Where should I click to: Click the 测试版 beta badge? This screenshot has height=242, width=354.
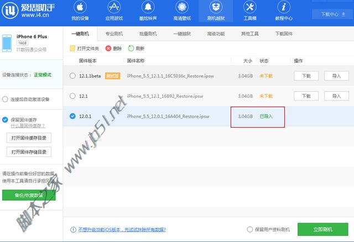113,76
